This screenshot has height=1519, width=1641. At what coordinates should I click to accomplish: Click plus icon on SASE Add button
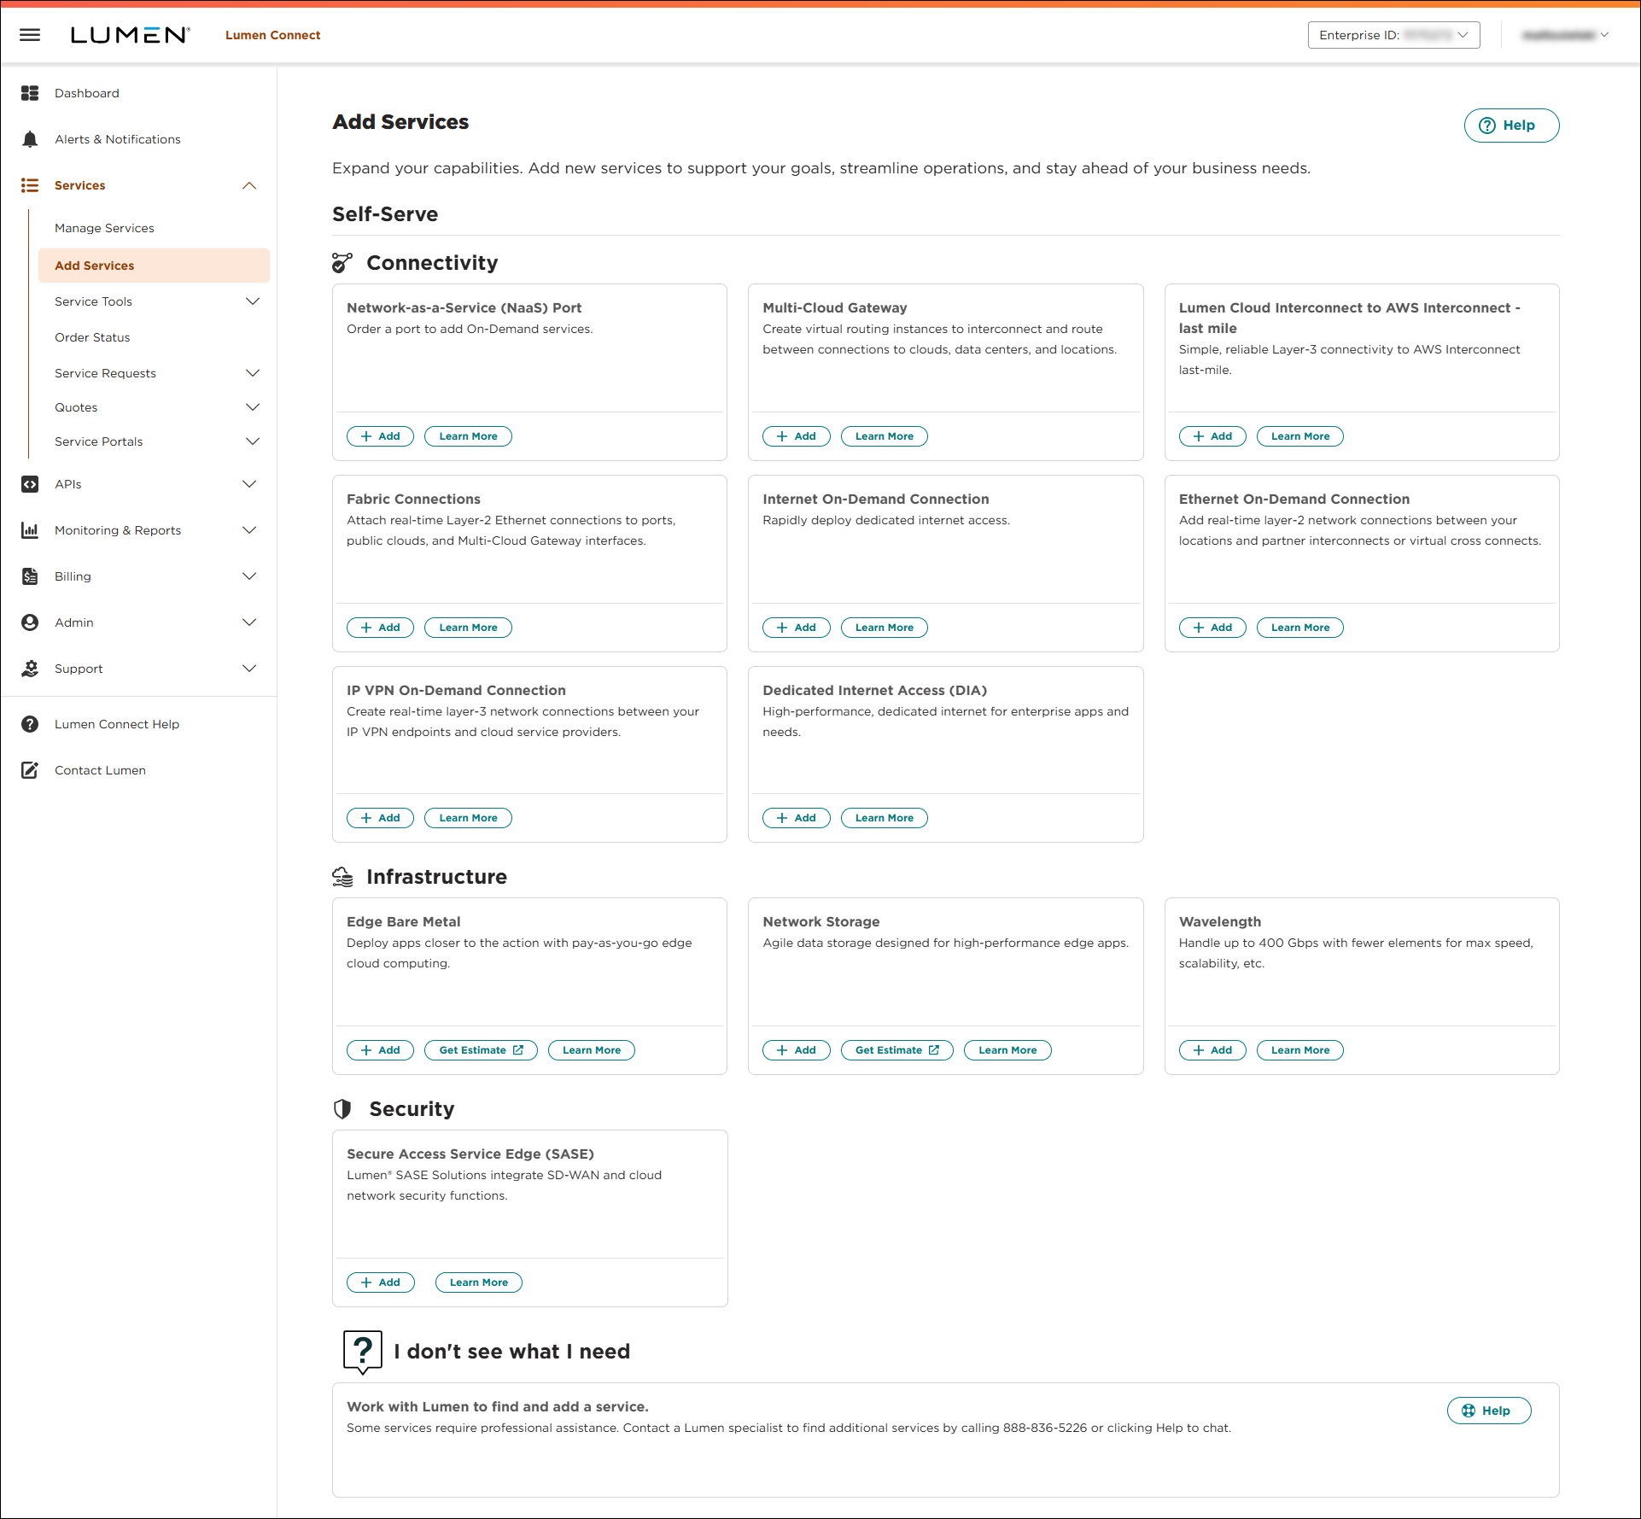tap(366, 1282)
